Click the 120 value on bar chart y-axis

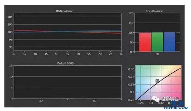(x=131, y=13)
